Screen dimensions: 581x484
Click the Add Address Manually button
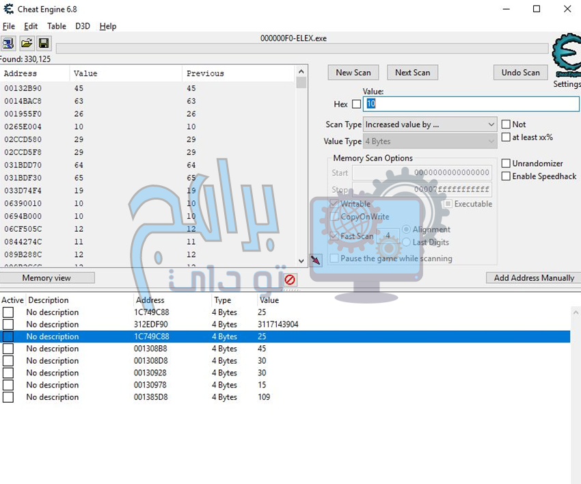534,278
